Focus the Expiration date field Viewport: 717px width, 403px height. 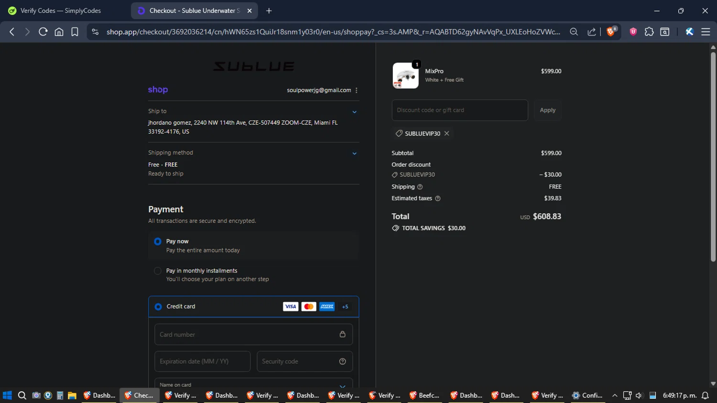[202, 361]
